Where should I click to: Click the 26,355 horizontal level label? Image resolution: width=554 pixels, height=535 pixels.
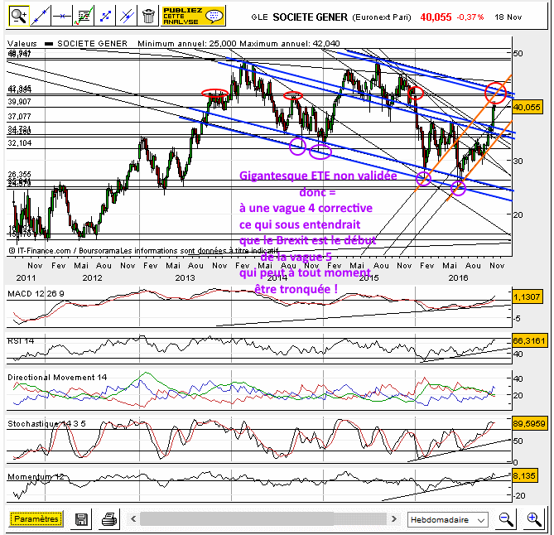19,174
